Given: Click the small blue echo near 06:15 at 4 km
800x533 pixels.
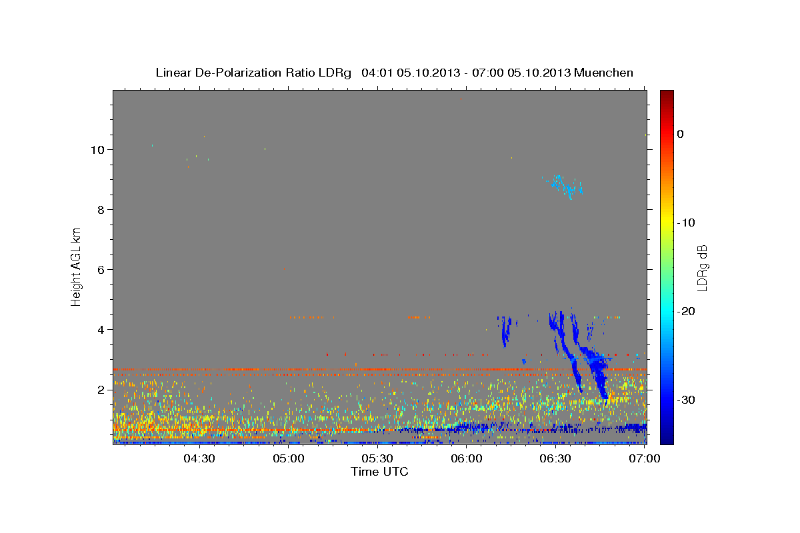Looking at the screenshot, I should [507, 330].
